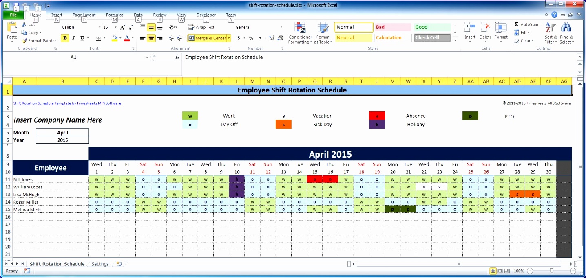Open the Fill Color dropdown arrow
Viewport: 586px width, 278px height.
click(x=120, y=38)
